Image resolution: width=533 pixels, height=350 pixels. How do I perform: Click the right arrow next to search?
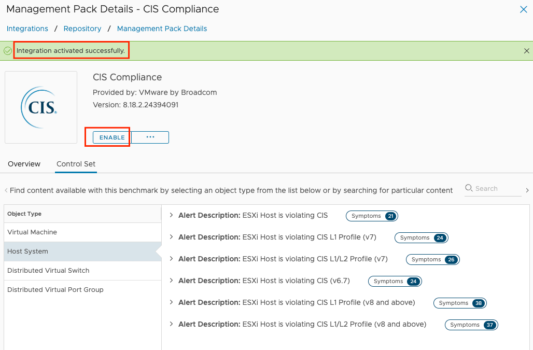click(527, 190)
